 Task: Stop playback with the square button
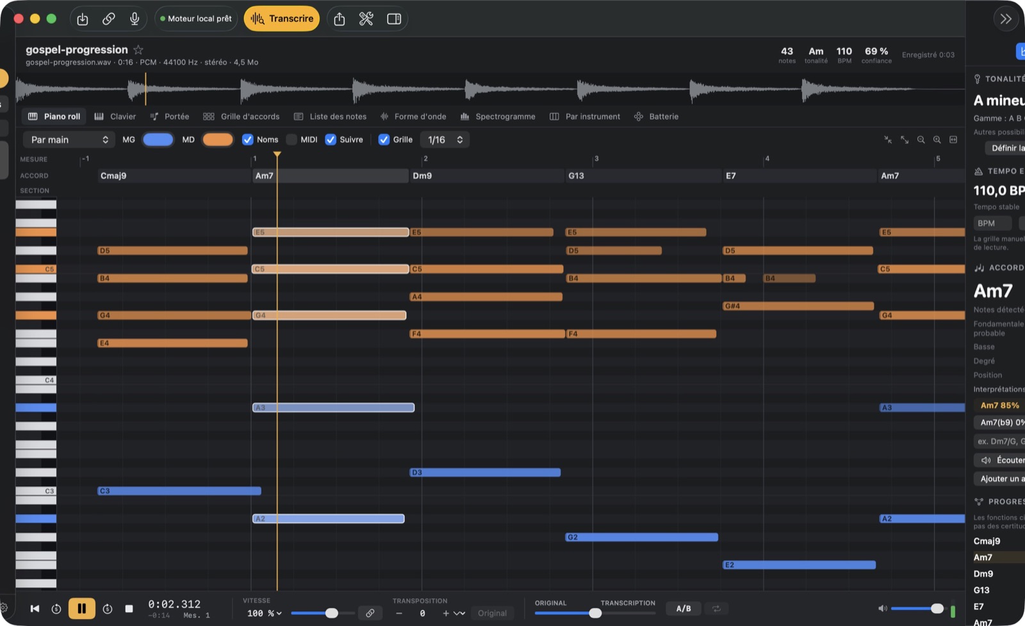point(129,609)
